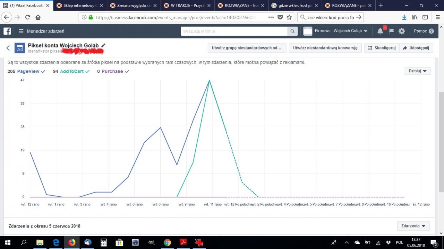Open Firmowe - Wojciech Gołąb account dropdown
The image size is (444, 249).
(x=335, y=31)
